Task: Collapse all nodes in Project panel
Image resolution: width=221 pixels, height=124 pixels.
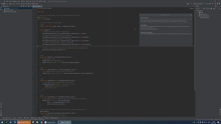Action: click(x=26, y=6)
